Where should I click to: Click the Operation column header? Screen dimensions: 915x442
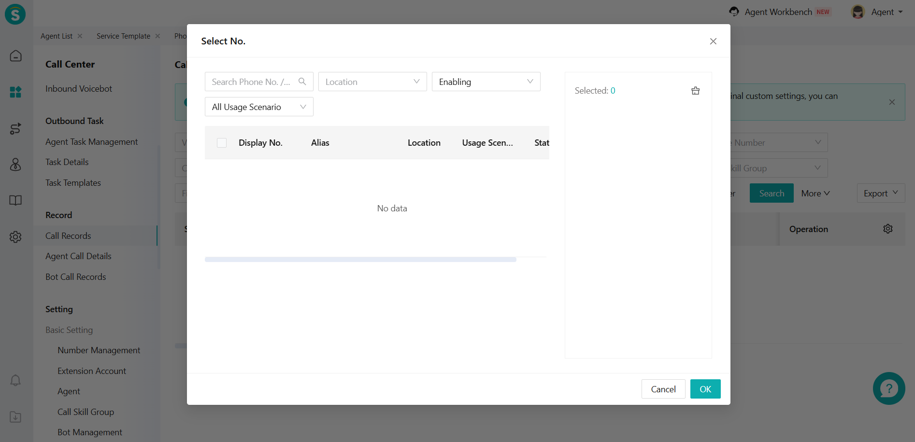tap(809, 229)
